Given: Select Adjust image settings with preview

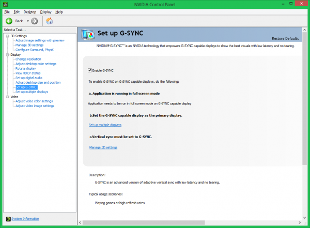Looking at the screenshot, I should [40, 40].
